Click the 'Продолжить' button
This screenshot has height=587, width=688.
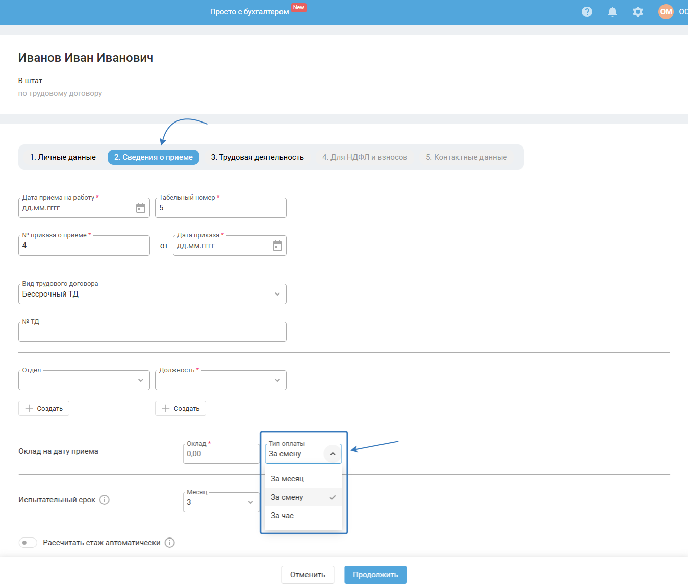(375, 575)
